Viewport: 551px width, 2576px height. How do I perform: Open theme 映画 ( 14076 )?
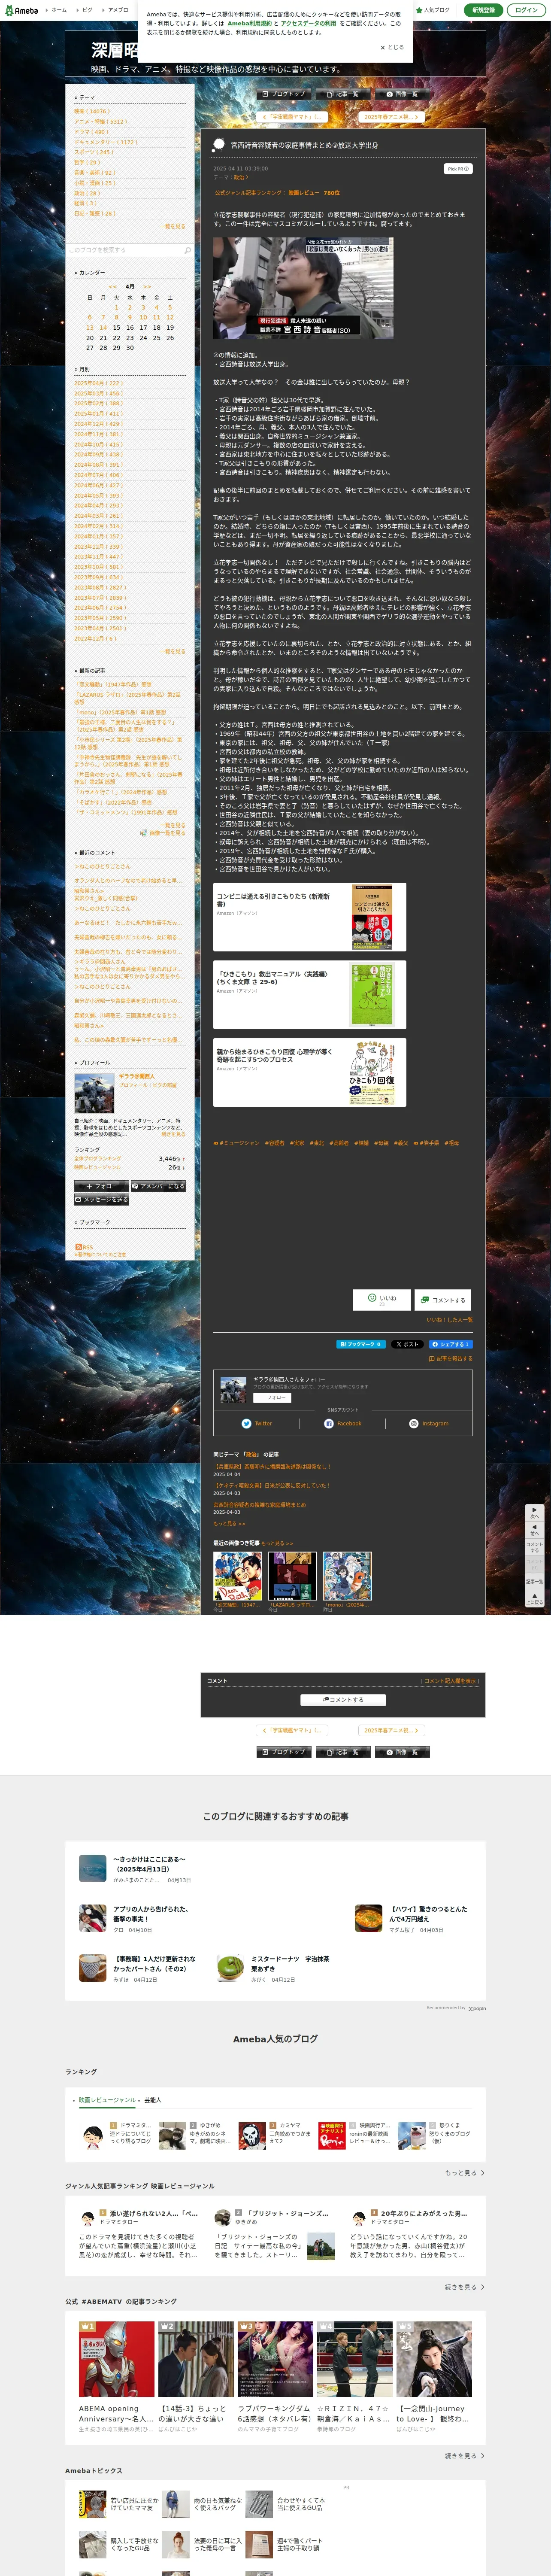tap(91, 111)
